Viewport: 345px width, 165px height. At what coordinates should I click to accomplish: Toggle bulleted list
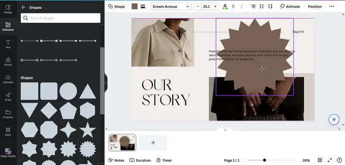262,6
